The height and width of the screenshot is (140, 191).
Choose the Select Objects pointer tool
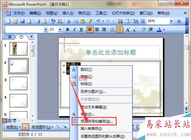pos(25,127)
